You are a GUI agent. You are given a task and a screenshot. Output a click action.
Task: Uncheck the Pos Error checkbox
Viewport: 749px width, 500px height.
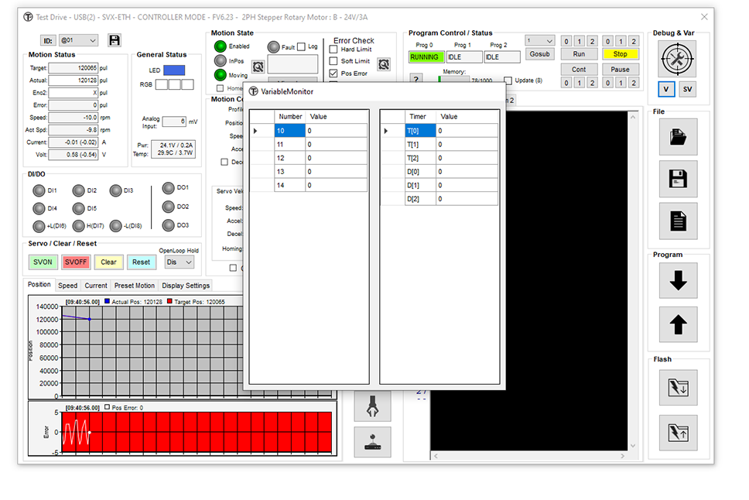click(x=333, y=74)
